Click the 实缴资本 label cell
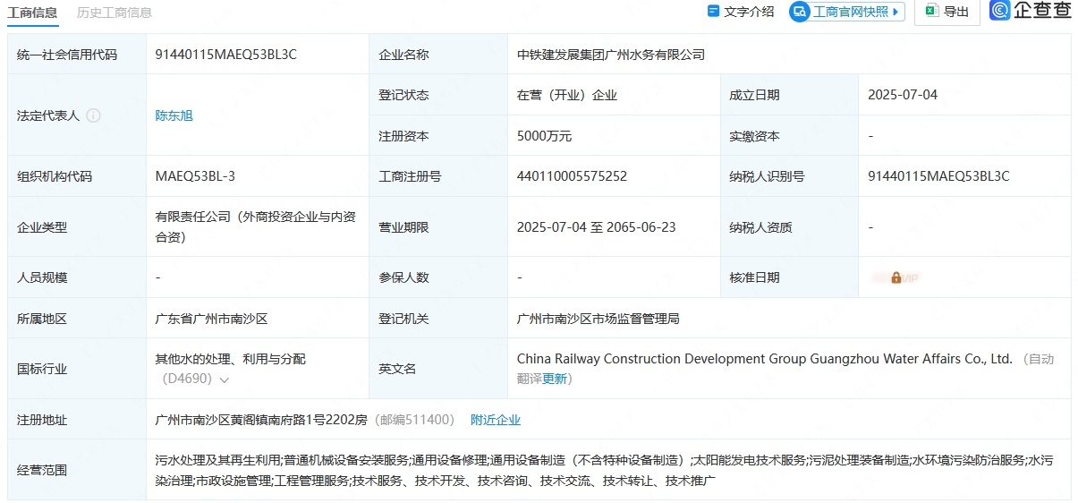The image size is (1078, 503). (x=789, y=136)
